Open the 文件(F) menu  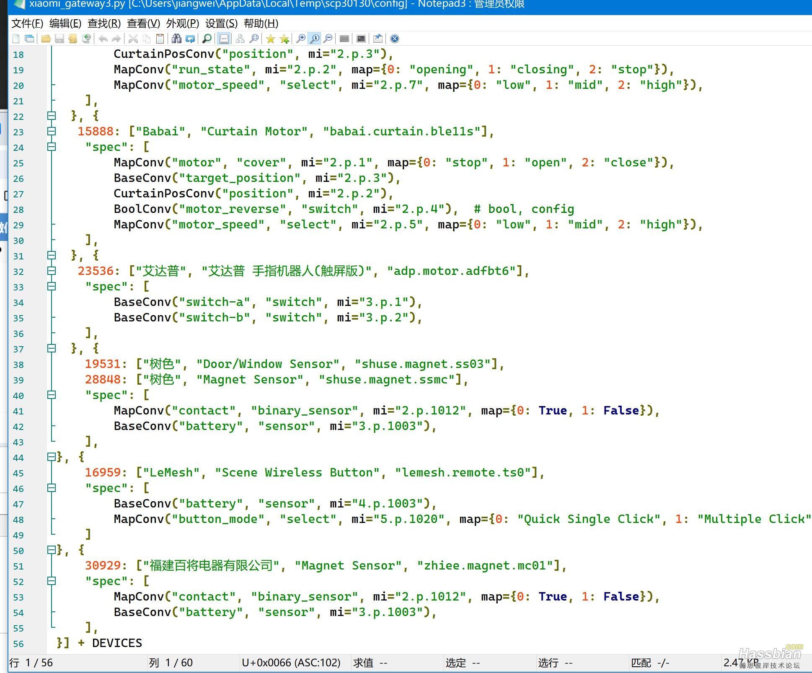[x=27, y=23]
